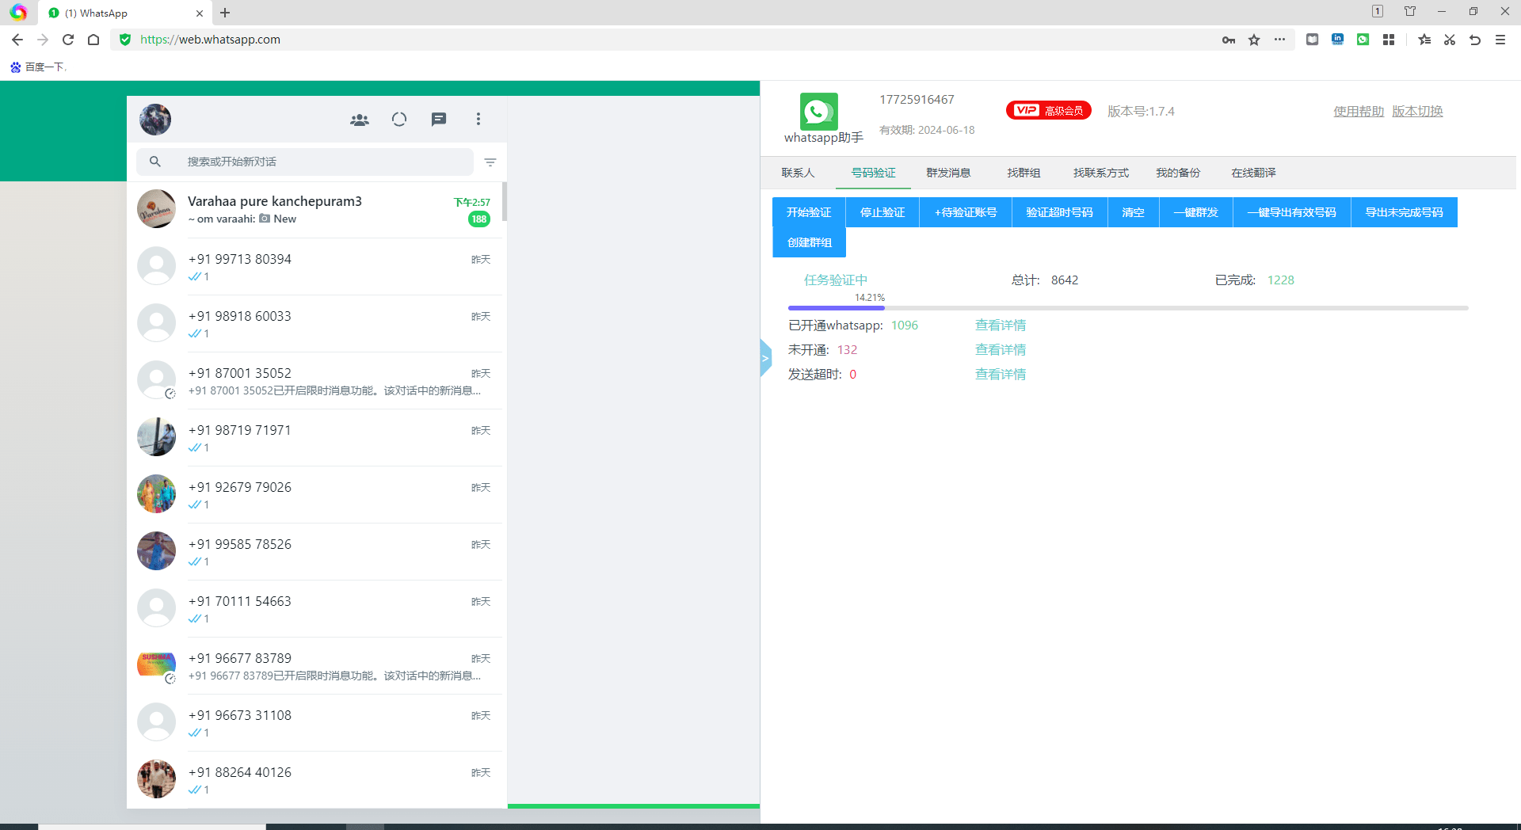Switch to the 找群组 tab
This screenshot has height=830, width=1521.
pos(1024,173)
